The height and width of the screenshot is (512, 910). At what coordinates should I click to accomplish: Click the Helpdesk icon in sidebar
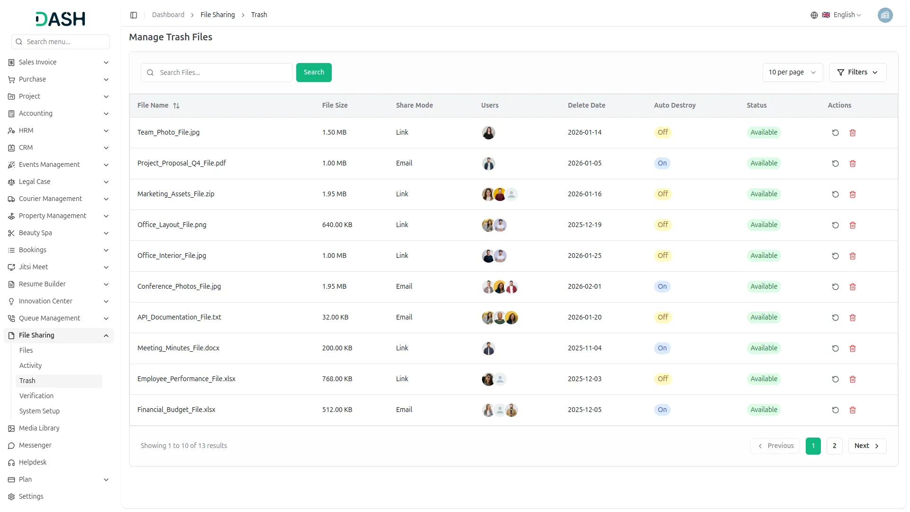tap(11, 462)
